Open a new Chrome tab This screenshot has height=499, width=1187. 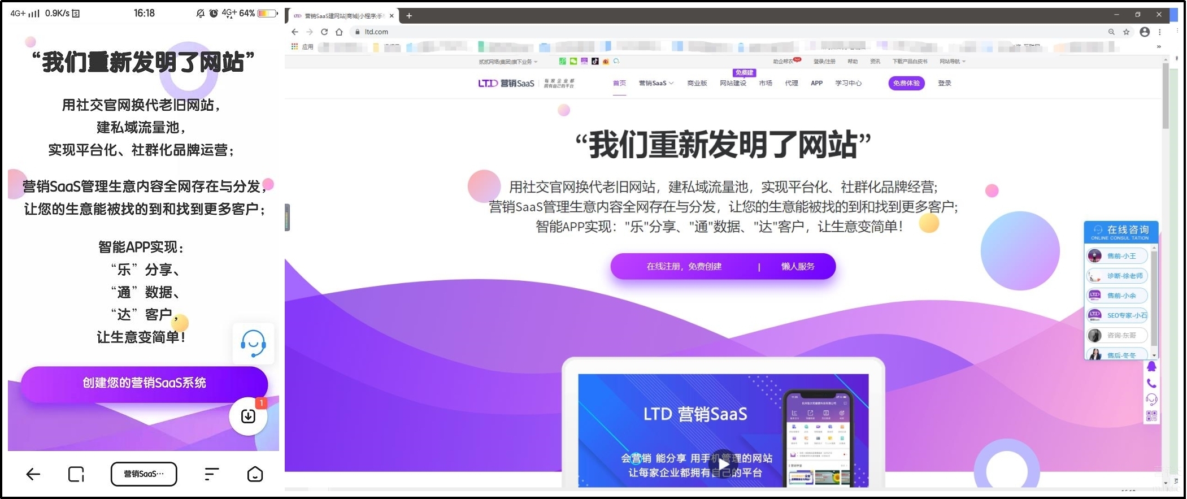tap(409, 16)
